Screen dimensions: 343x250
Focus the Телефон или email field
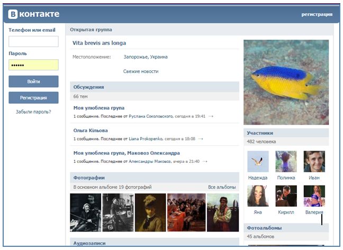pyautogui.click(x=33, y=41)
